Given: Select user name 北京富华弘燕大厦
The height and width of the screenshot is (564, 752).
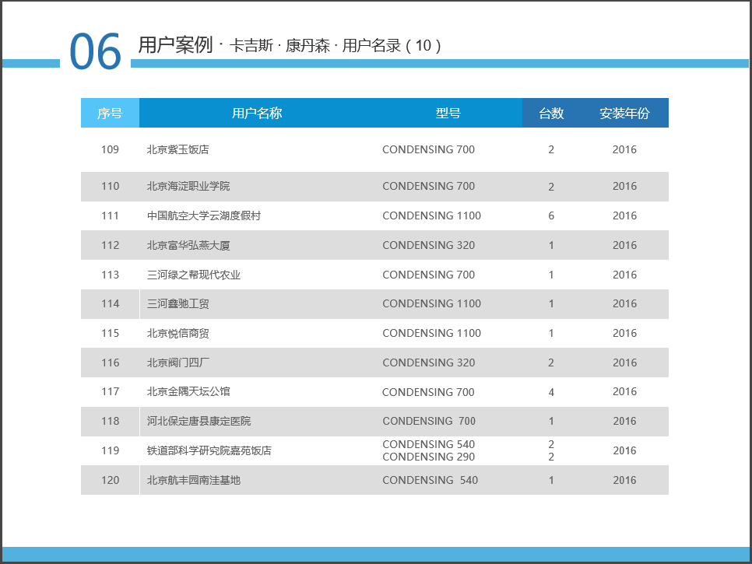Looking at the screenshot, I should click(188, 245).
